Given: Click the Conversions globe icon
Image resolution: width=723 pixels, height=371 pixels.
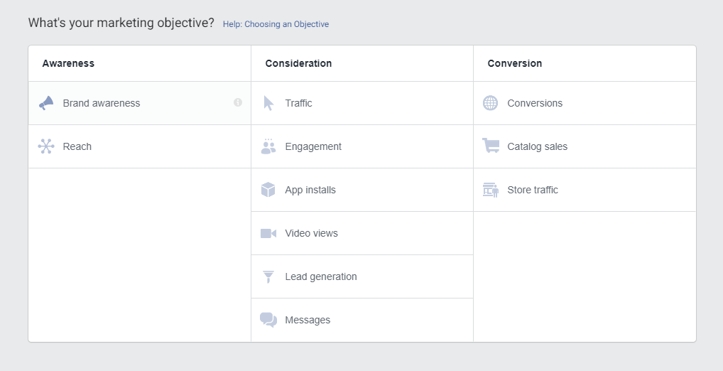Looking at the screenshot, I should tap(491, 103).
